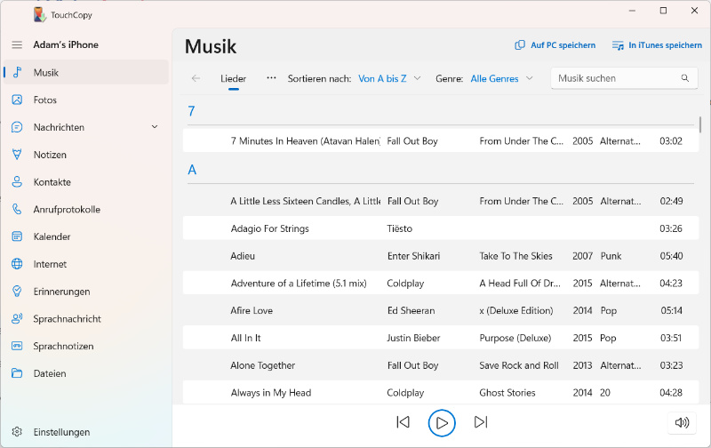Click artist Tiësto in the list
This screenshot has height=448, width=711.
tap(399, 228)
